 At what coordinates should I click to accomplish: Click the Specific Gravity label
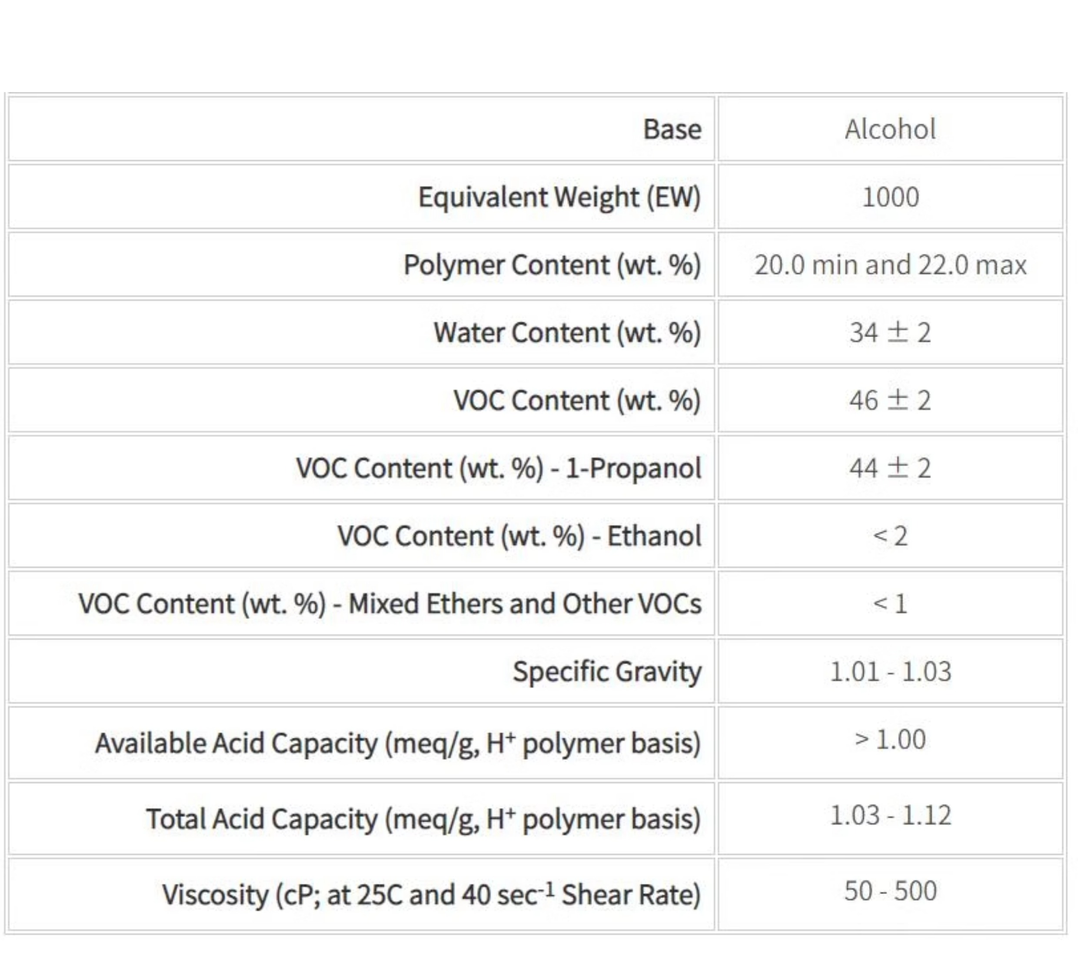607,672
